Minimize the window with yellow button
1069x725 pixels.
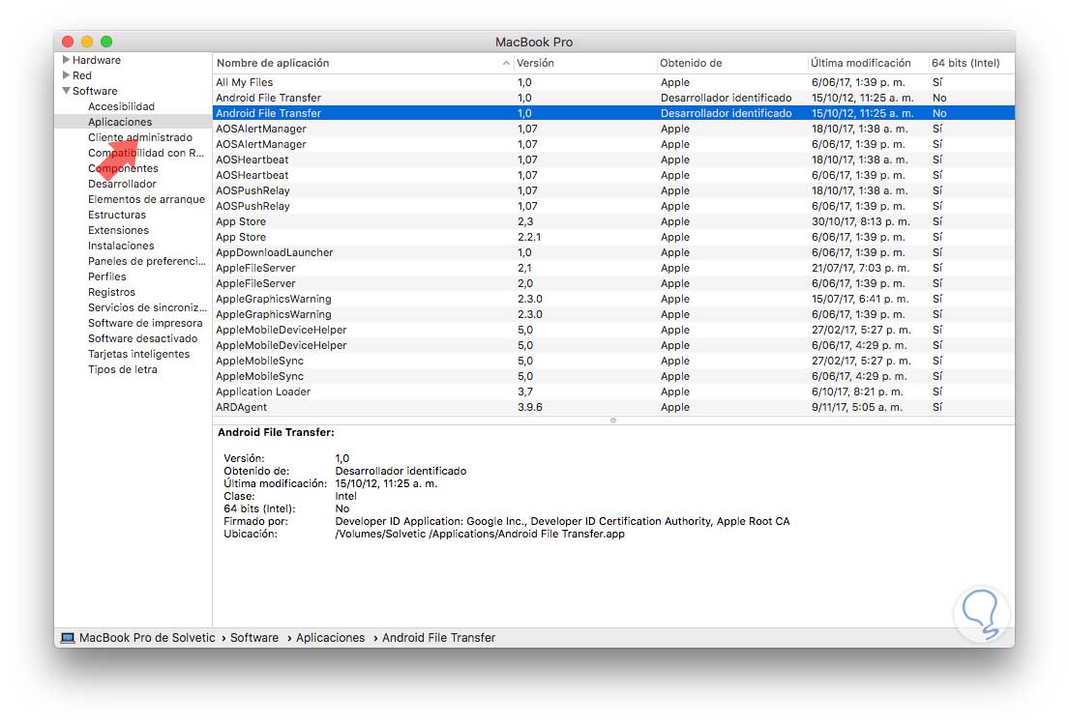(x=86, y=42)
